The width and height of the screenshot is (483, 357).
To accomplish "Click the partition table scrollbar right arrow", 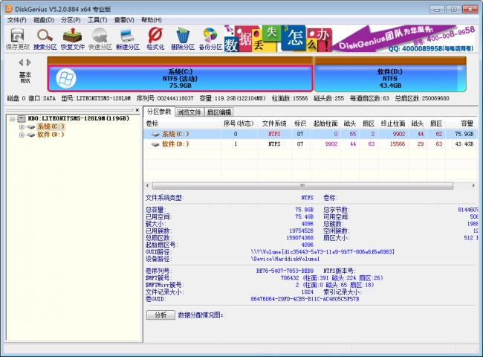I will [473, 186].
